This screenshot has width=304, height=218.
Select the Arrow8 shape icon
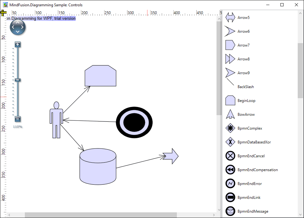click(230, 59)
